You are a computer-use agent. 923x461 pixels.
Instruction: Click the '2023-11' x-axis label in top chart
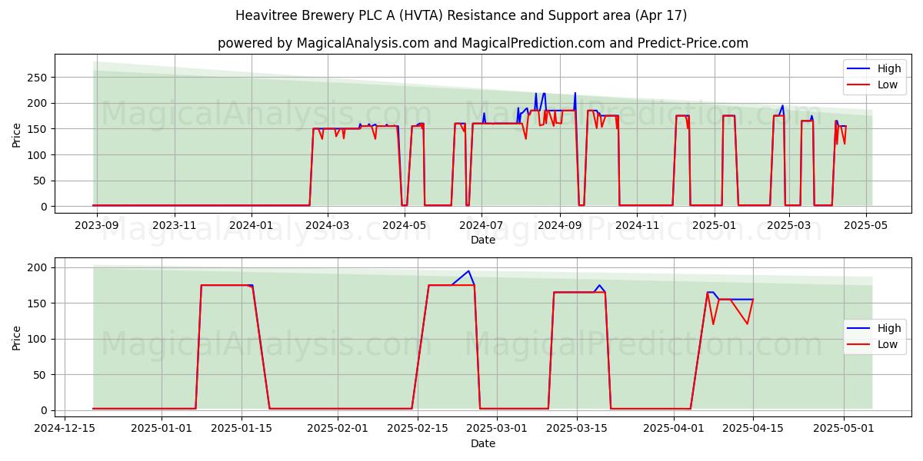pos(174,225)
